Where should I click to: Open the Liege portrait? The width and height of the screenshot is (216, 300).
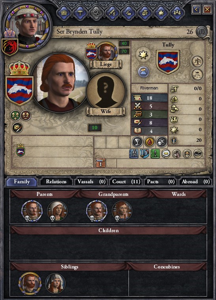pyautogui.click(x=107, y=52)
